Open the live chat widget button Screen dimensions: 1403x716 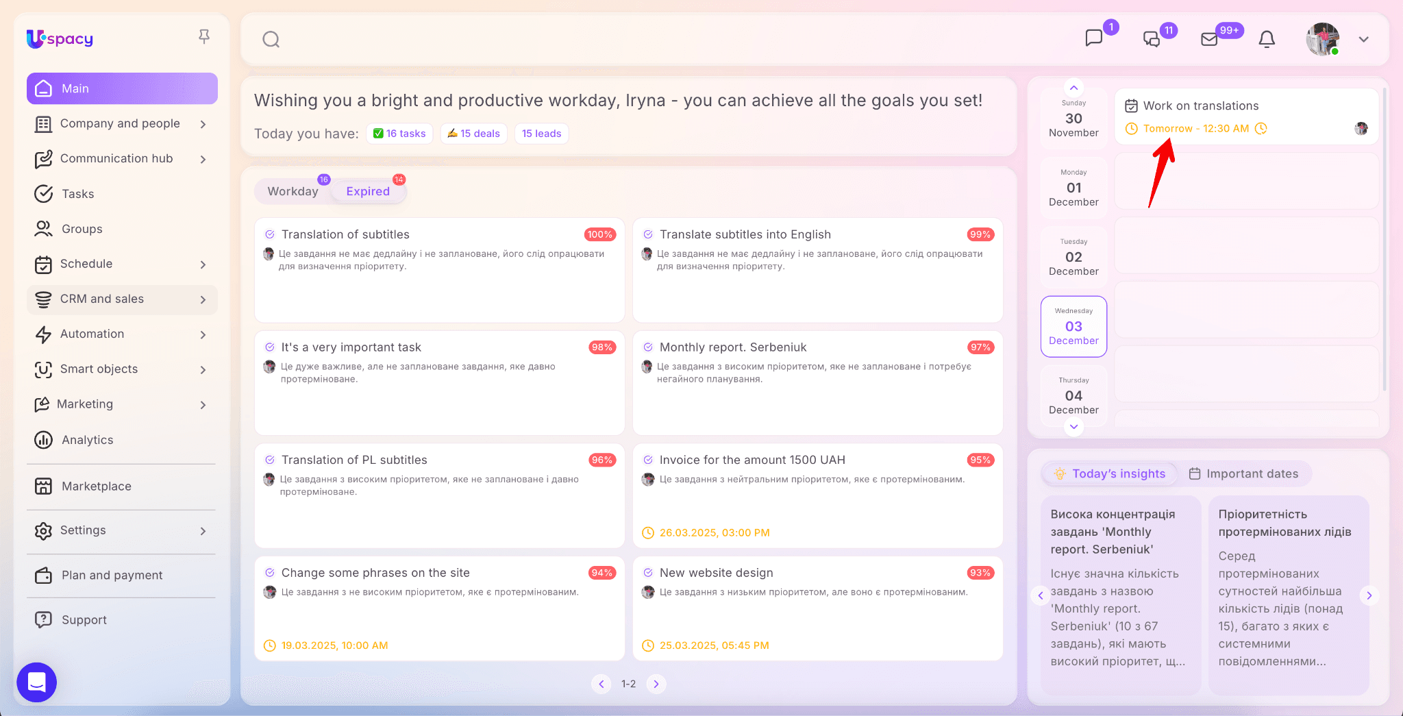click(x=37, y=682)
